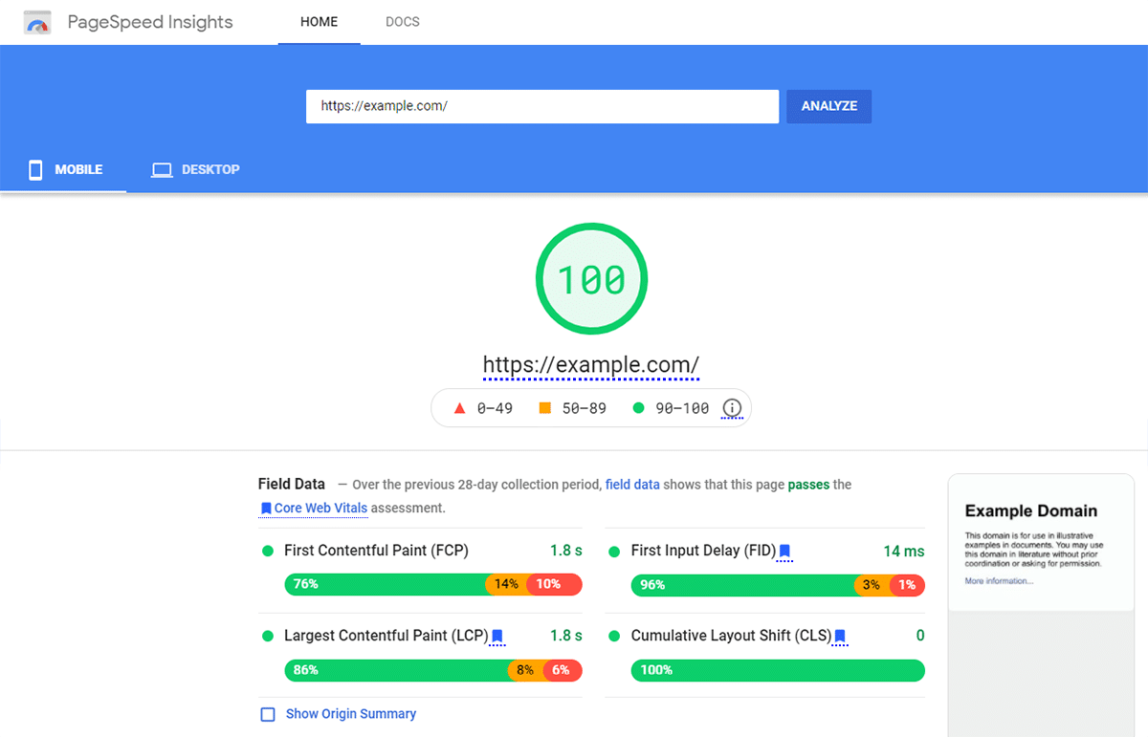
Task: Follow the Core Web Vitals link
Action: [320, 509]
